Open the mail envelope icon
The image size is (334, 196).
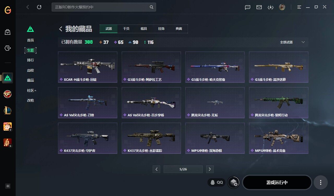259,7
